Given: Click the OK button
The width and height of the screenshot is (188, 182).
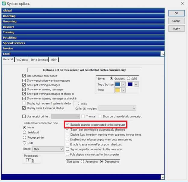Looking at the screenshot, I should coord(176,13).
